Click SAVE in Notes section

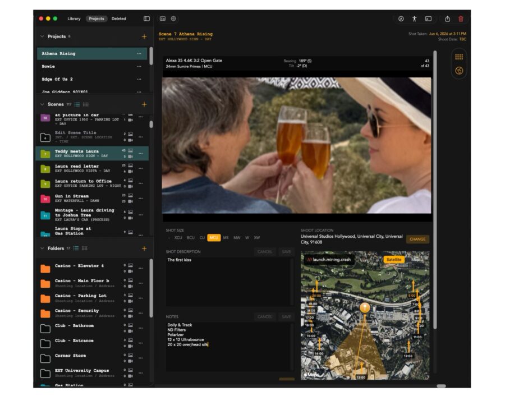[286, 317]
